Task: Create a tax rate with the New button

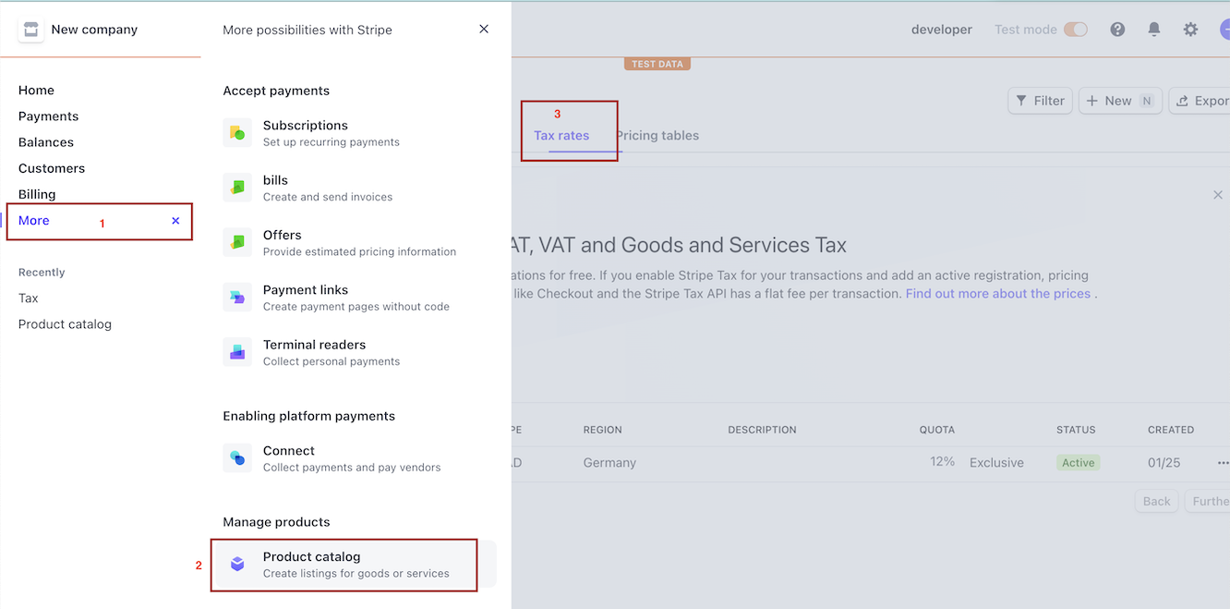Action: tap(1116, 100)
